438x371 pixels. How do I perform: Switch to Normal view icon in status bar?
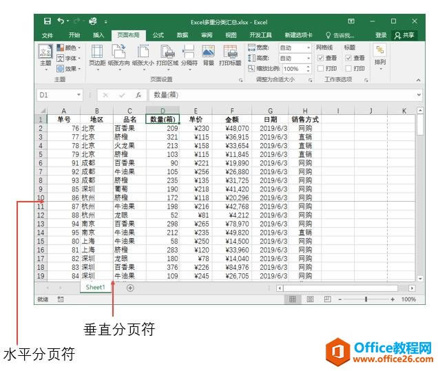click(x=293, y=299)
